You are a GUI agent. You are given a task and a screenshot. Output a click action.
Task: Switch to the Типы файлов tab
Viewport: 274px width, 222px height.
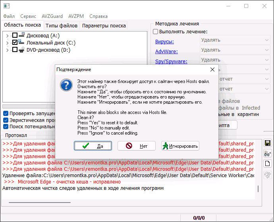tap(62, 26)
